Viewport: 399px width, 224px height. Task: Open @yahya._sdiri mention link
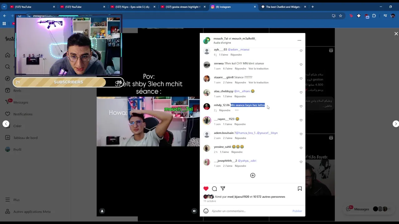tap(247, 161)
